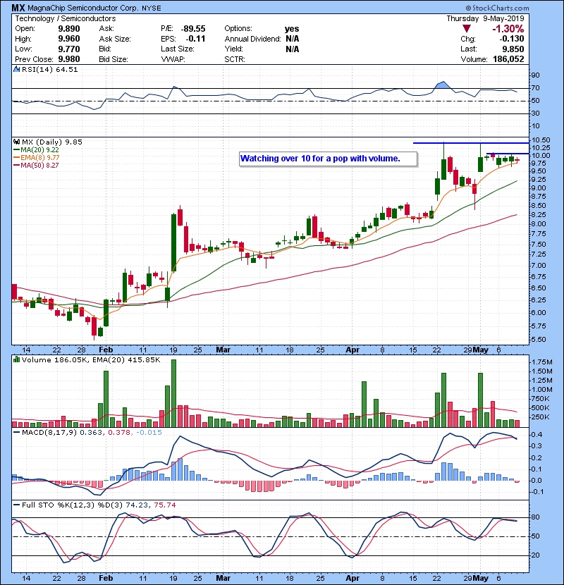Click the Options 'yes' value
This screenshot has height=585, width=564.
(x=292, y=29)
